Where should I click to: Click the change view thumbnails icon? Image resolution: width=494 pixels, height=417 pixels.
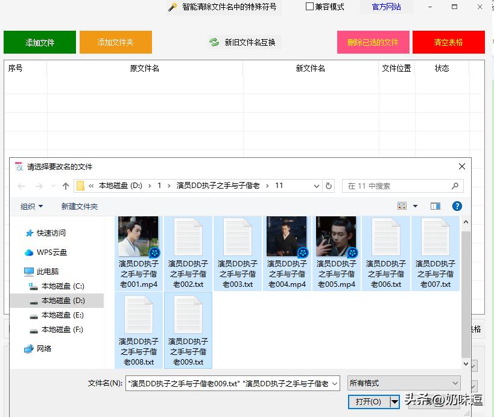402,205
